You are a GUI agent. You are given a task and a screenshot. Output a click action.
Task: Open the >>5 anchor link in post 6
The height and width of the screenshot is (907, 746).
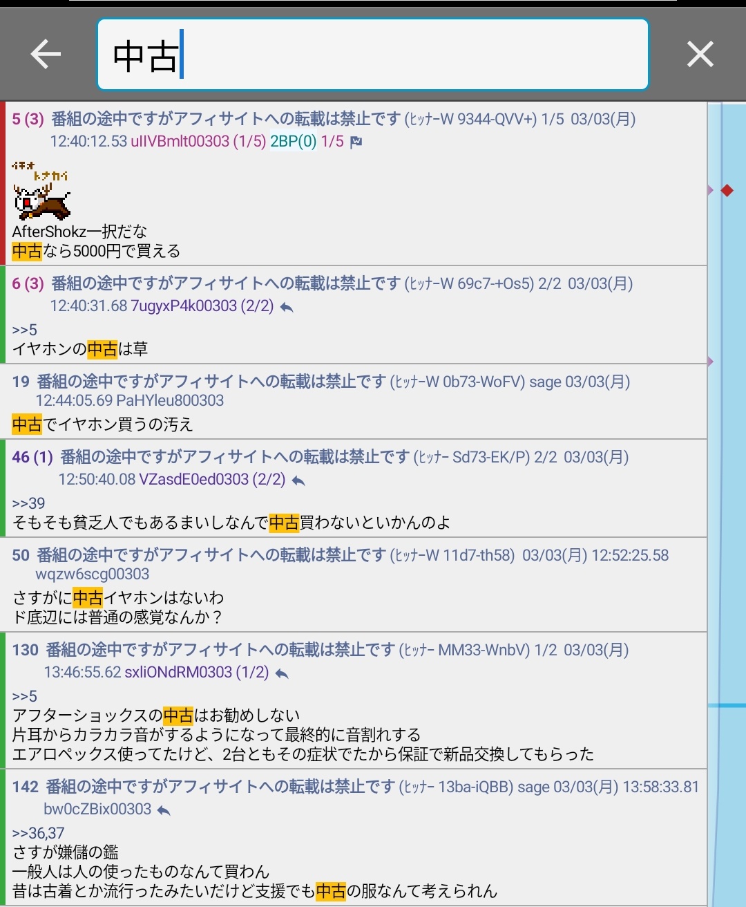(25, 330)
